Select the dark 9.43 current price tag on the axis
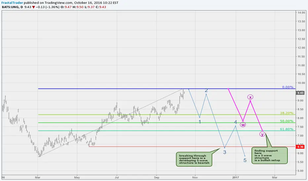This screenshot has height=181, width=308. [x=300, y=93]
